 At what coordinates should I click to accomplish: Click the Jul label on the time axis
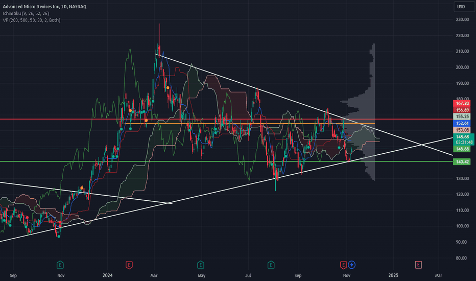(248, 275)
